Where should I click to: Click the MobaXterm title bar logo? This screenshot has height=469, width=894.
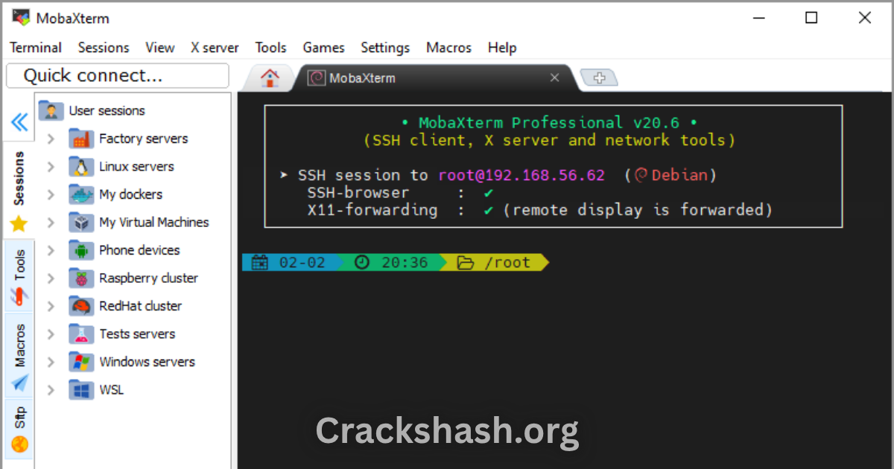[x=22, y=17]
